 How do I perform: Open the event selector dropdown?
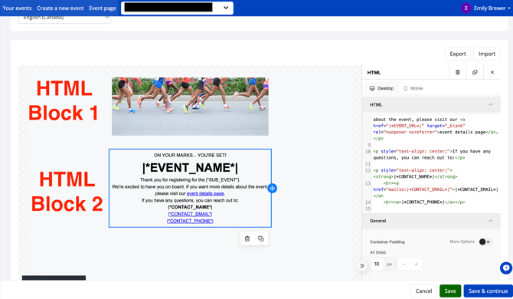pyautogui.click(x=177, y=8)
